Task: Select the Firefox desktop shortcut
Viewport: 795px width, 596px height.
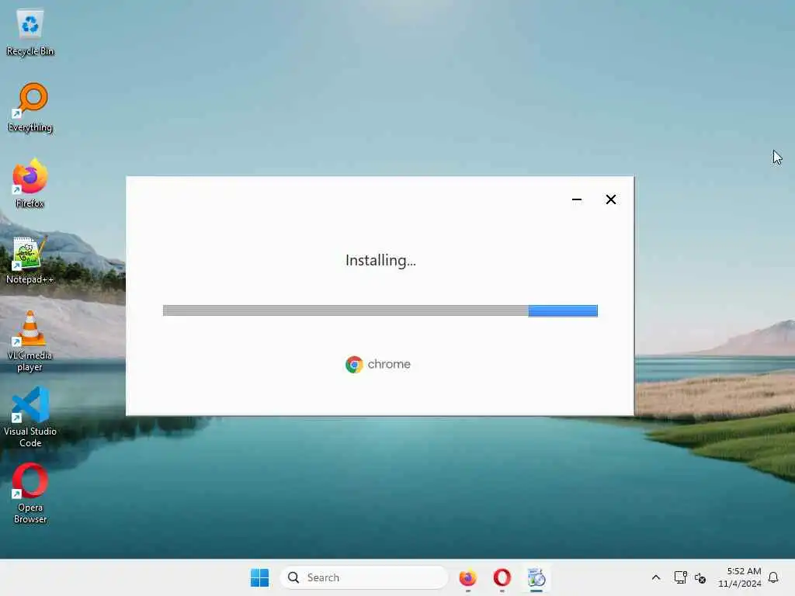Action: tap(30, 183)
